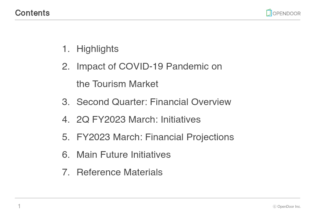Viewport: 313px width, 216px height.
Task: Click the OPENDOOR wordmark text
Action: coord(286,13)
